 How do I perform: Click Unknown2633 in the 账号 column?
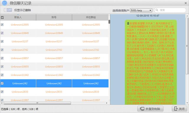pyautogui.click(x=54, y=92)
